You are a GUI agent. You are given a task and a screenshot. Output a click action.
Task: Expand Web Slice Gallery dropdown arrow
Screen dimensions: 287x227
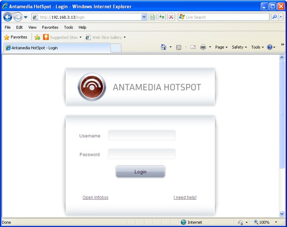[x=125, y=37]
